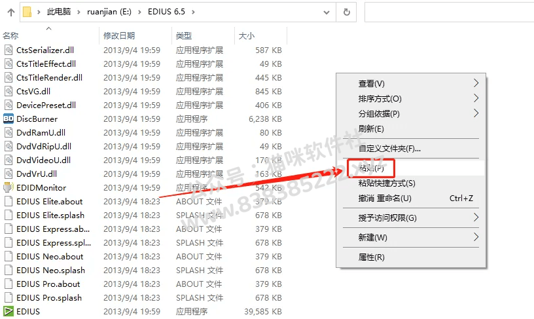Image resolution: width=534 pixels, height=319 pixels.
Task: Click the Up navigation arrow icon
Action: [x=11, y=12]
